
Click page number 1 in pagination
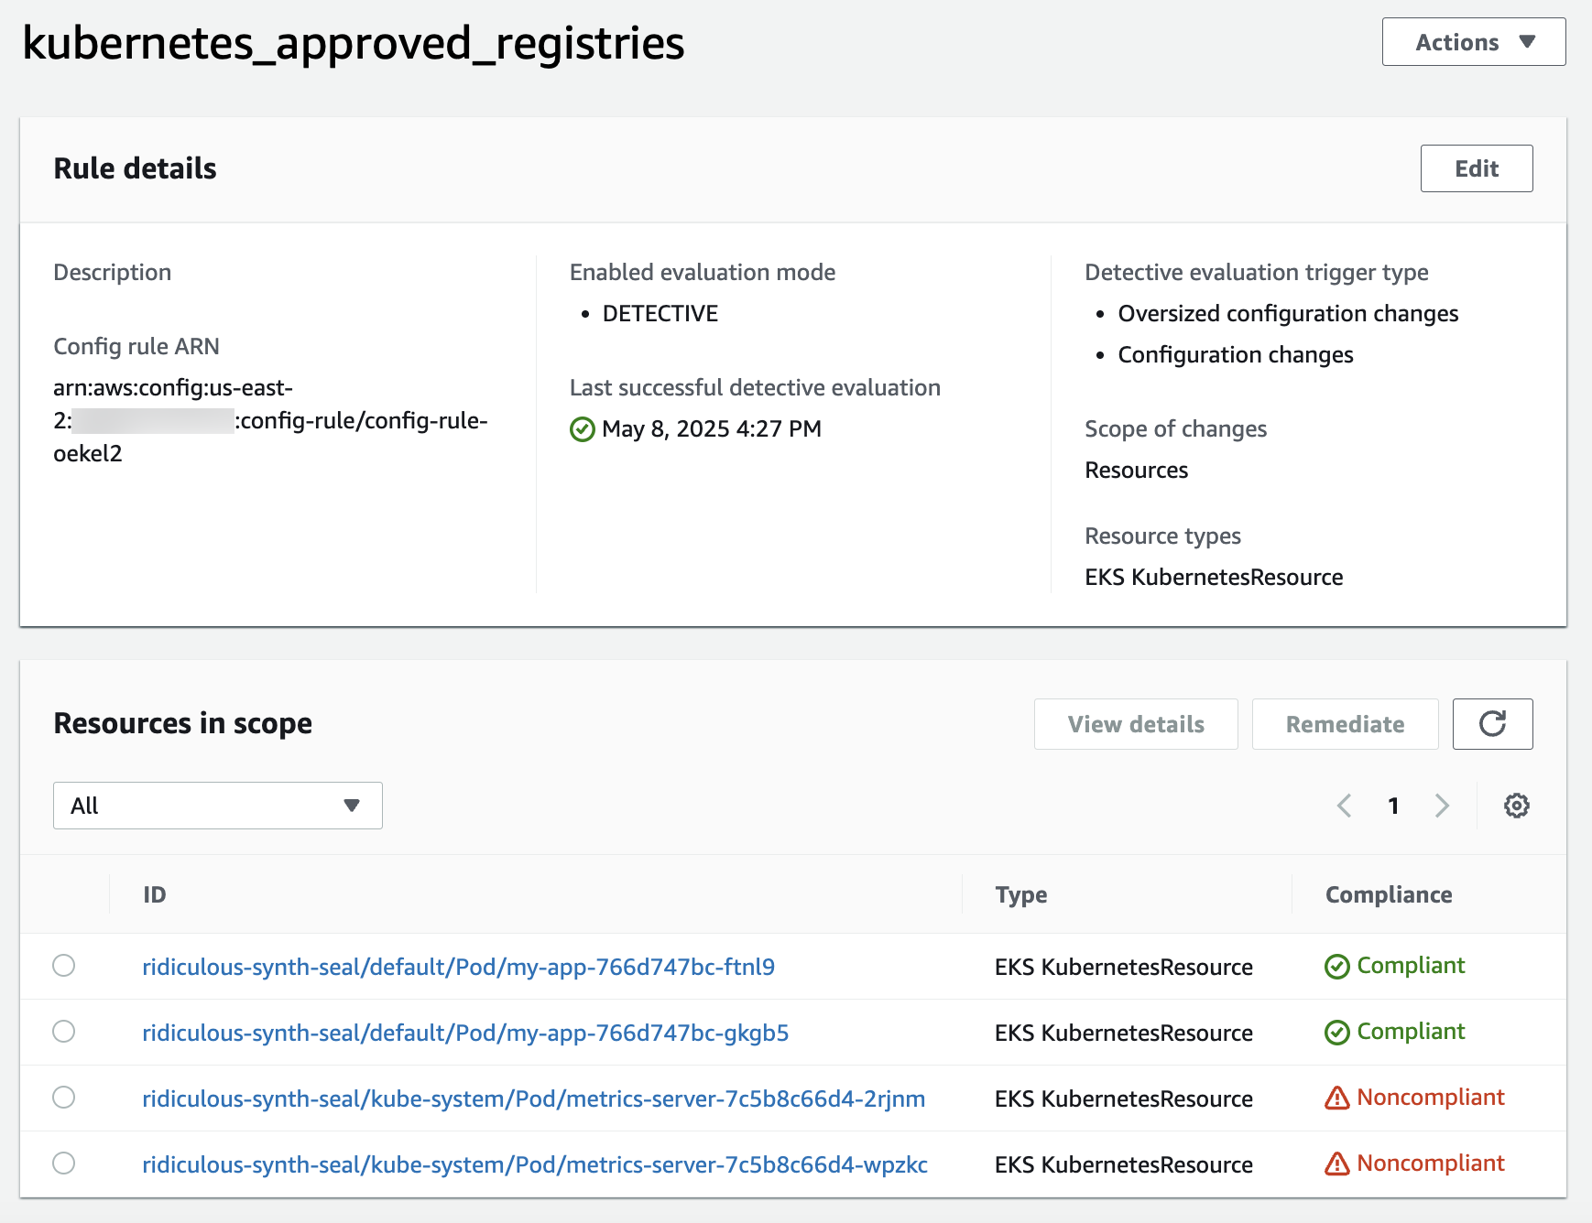[x=1393, y=806]
